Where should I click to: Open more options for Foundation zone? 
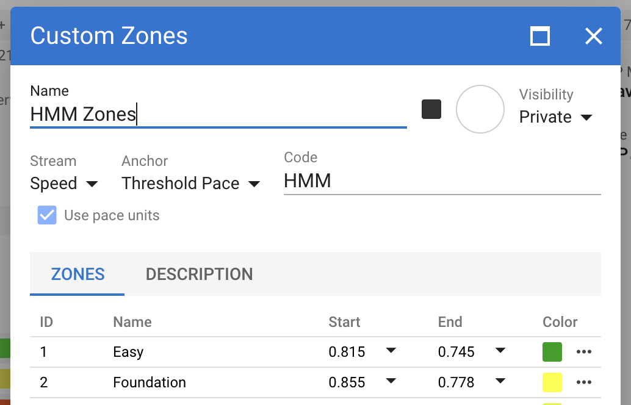pos(584,382)
